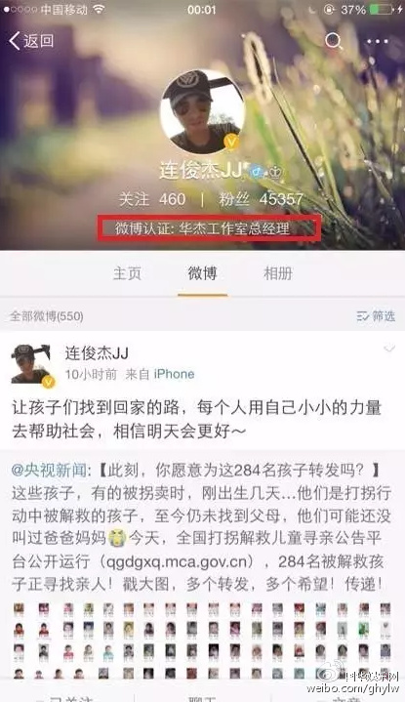
Task: Tap the yellow V verification badge on avatar
Action: click(231, 142)
